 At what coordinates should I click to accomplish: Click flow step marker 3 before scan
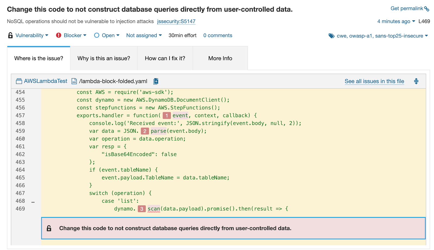coord(142,209)
